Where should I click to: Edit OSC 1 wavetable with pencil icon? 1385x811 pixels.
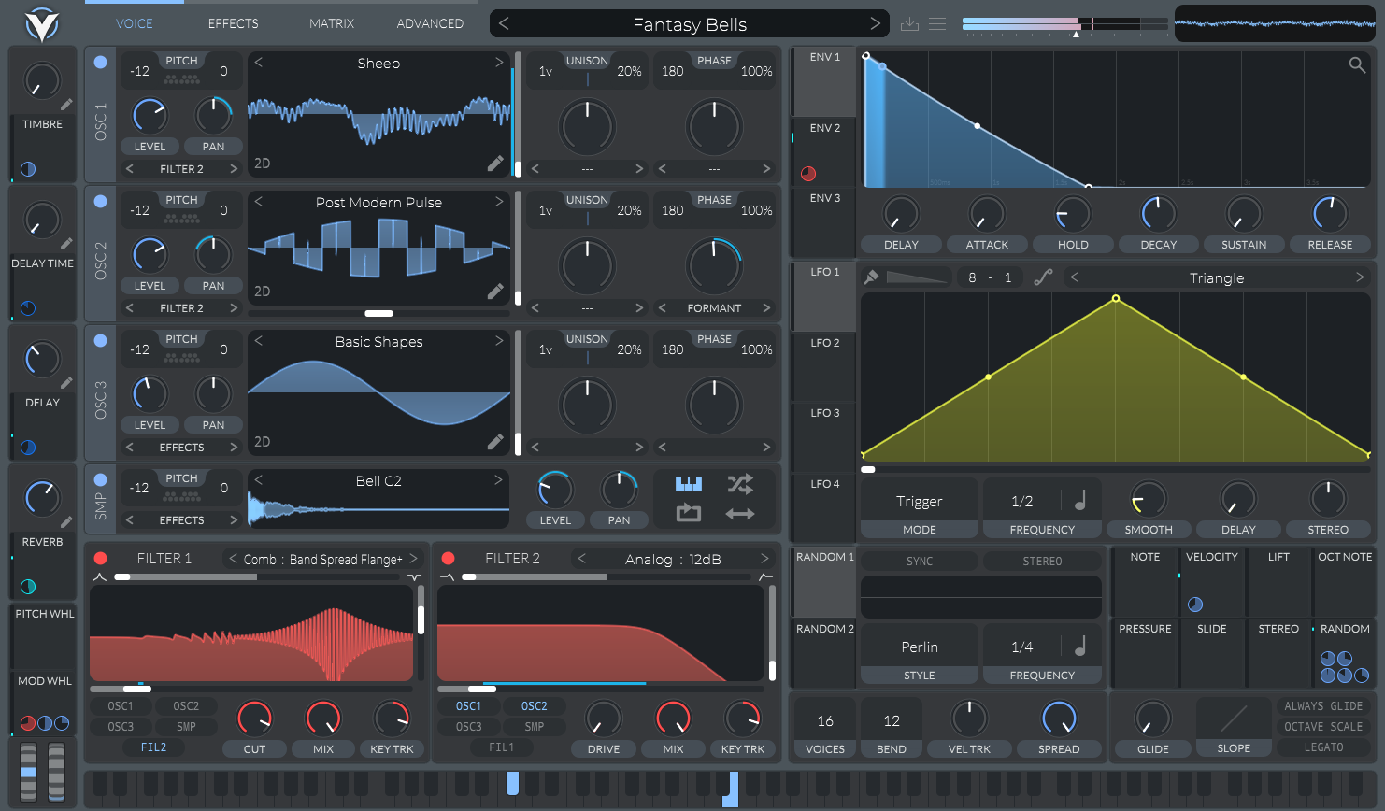[x=495, y=164]
